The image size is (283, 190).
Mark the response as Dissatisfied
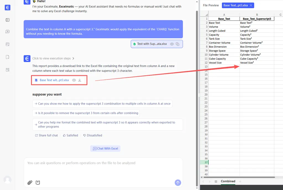click(92, 135)
